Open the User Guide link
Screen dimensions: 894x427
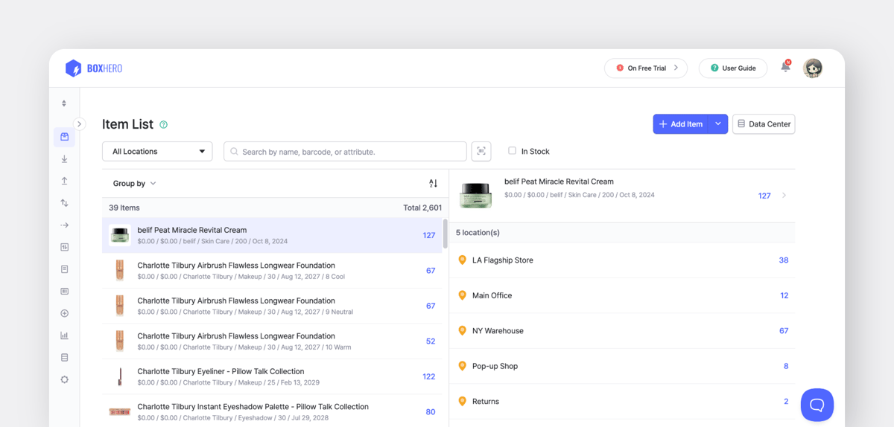tap(733, 68)
